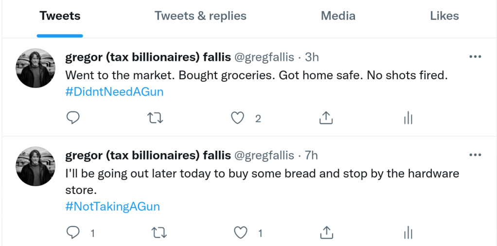Retweet the #DidntNeedAGun tweet

(x=155, y=118)
